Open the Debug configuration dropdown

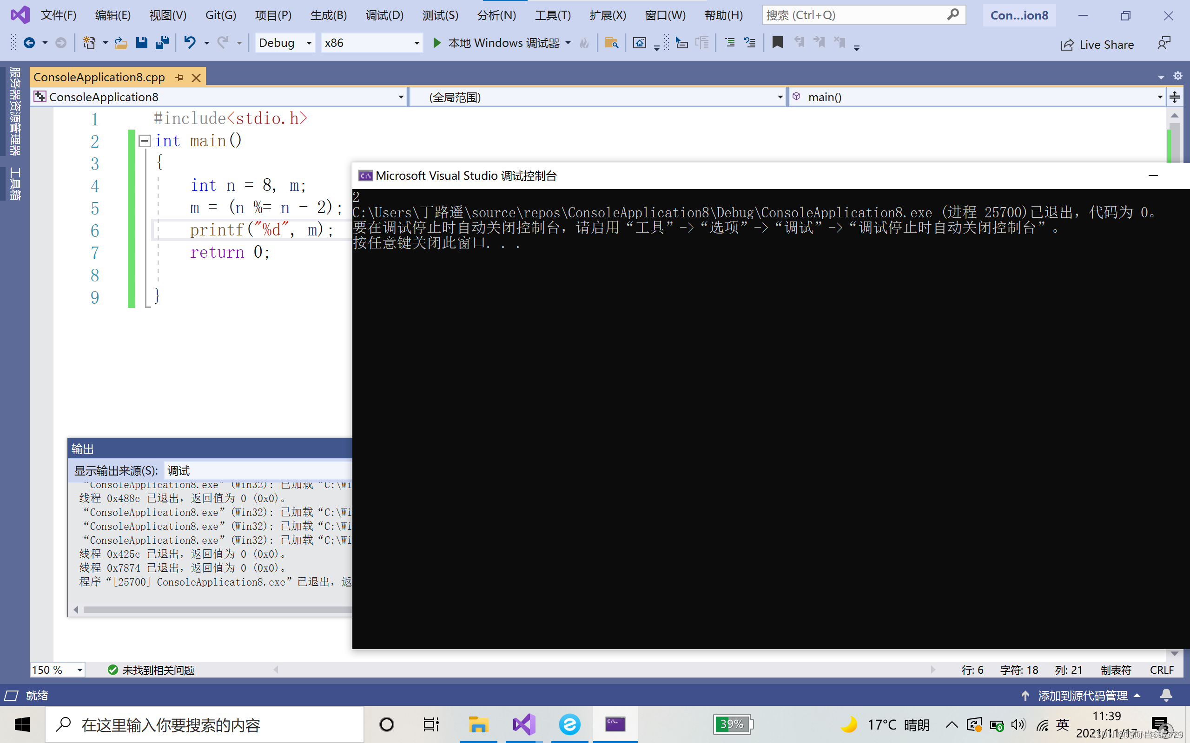pos(309,43)
